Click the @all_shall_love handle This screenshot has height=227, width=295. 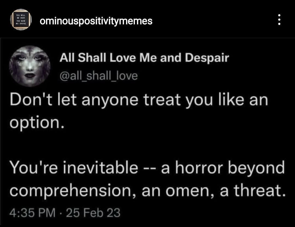click(x=98, y=75)
